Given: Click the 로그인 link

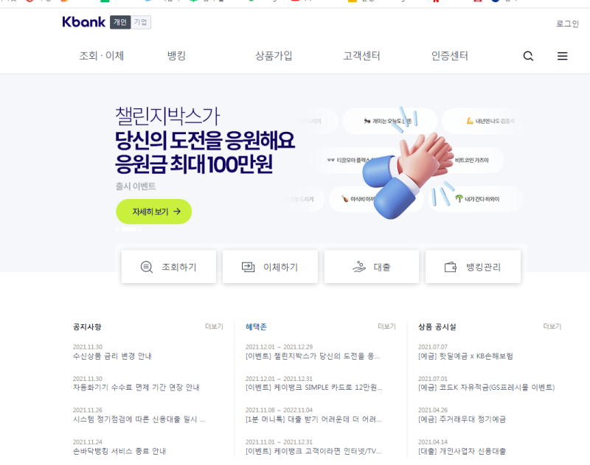Looking at the screenshot, I should coord(567,24).
